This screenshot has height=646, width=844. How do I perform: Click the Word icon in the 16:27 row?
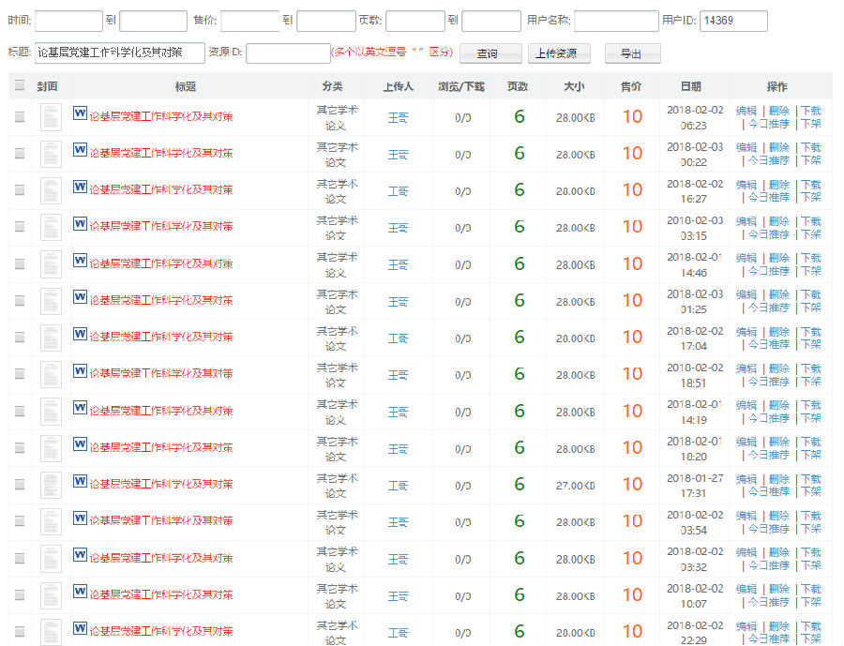[80, 188]
